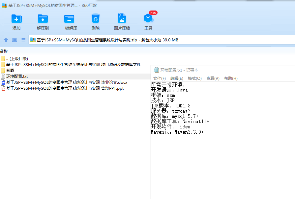Click the line 数据库: mysql 5.7+

[175, 116]
